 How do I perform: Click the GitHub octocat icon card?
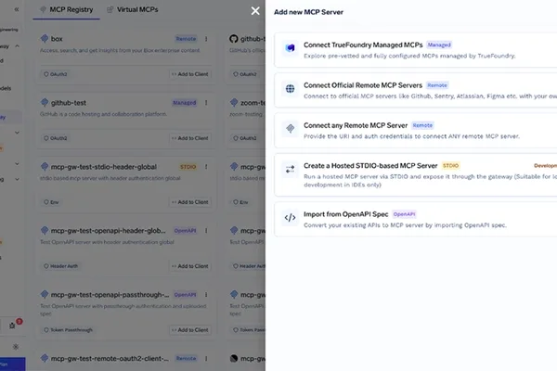pos(233,39)
